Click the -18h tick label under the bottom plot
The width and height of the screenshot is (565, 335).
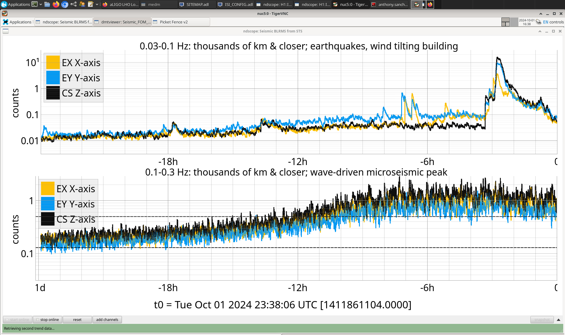click(x=168, y=288)
